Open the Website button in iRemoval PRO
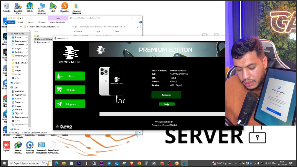Image resolution: width=297 pixels, height=167 pixels. coord(70,90)
